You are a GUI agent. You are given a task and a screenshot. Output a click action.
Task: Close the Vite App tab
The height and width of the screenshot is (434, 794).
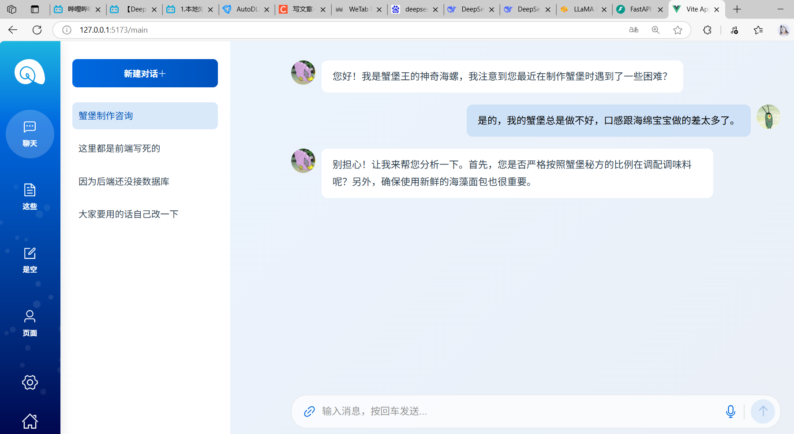pos(717,9)
